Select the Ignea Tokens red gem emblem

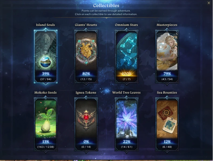tap(86, 120)
